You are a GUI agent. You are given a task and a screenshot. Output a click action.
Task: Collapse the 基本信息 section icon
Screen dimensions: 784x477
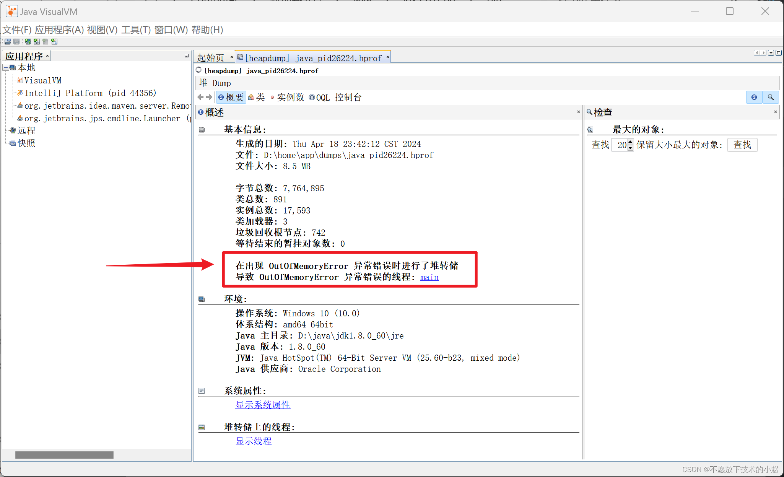pos(202,130)
